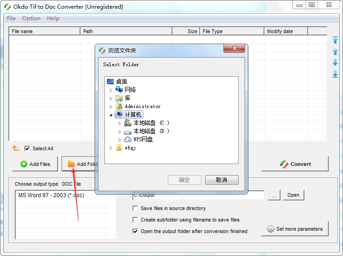Click the Set more parameters button
Screen dimensions: 343x256
295,229
